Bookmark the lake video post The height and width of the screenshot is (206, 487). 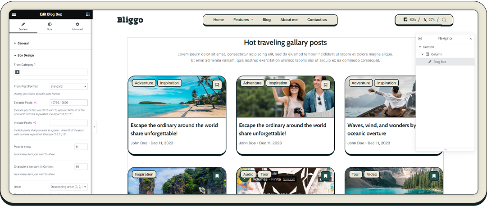tap(434, 176)
